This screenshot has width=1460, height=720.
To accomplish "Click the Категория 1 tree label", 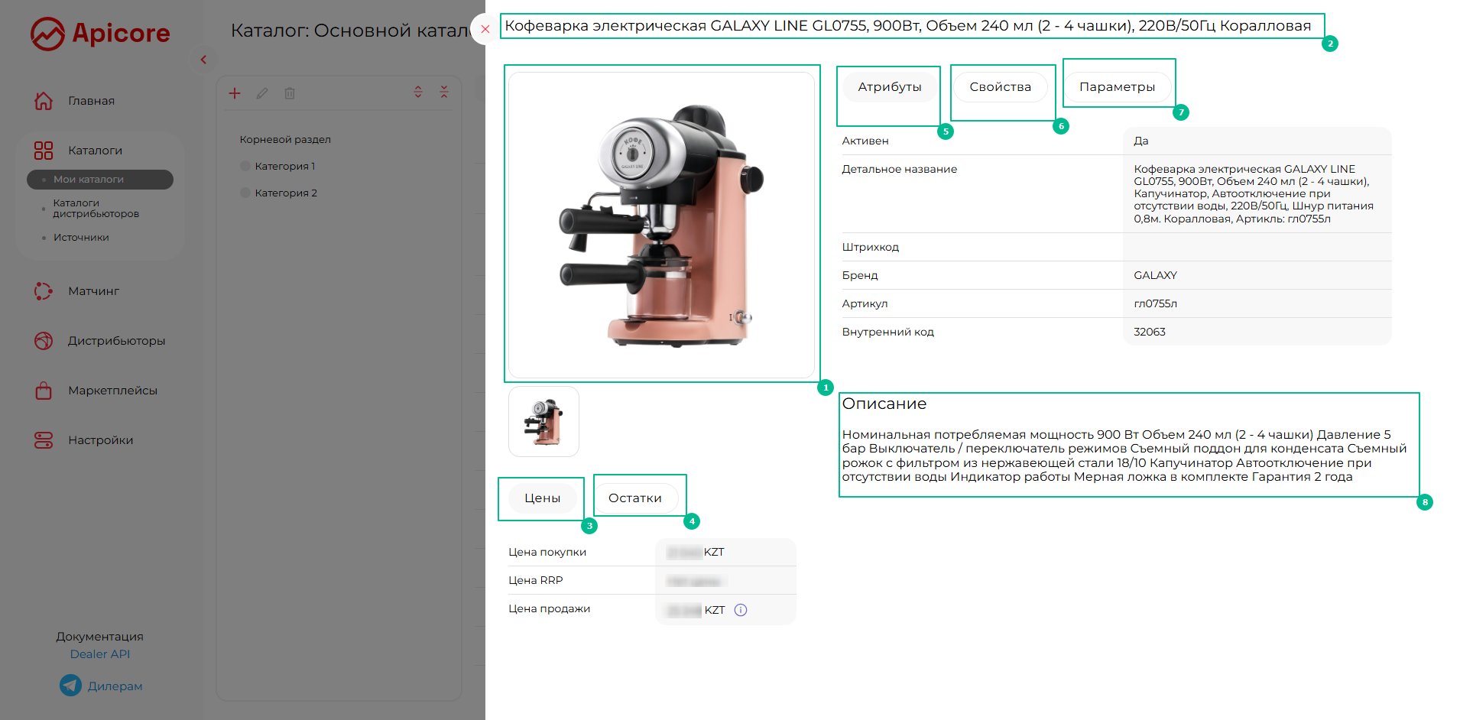I will pyautogui.click(x=285, y=166).
